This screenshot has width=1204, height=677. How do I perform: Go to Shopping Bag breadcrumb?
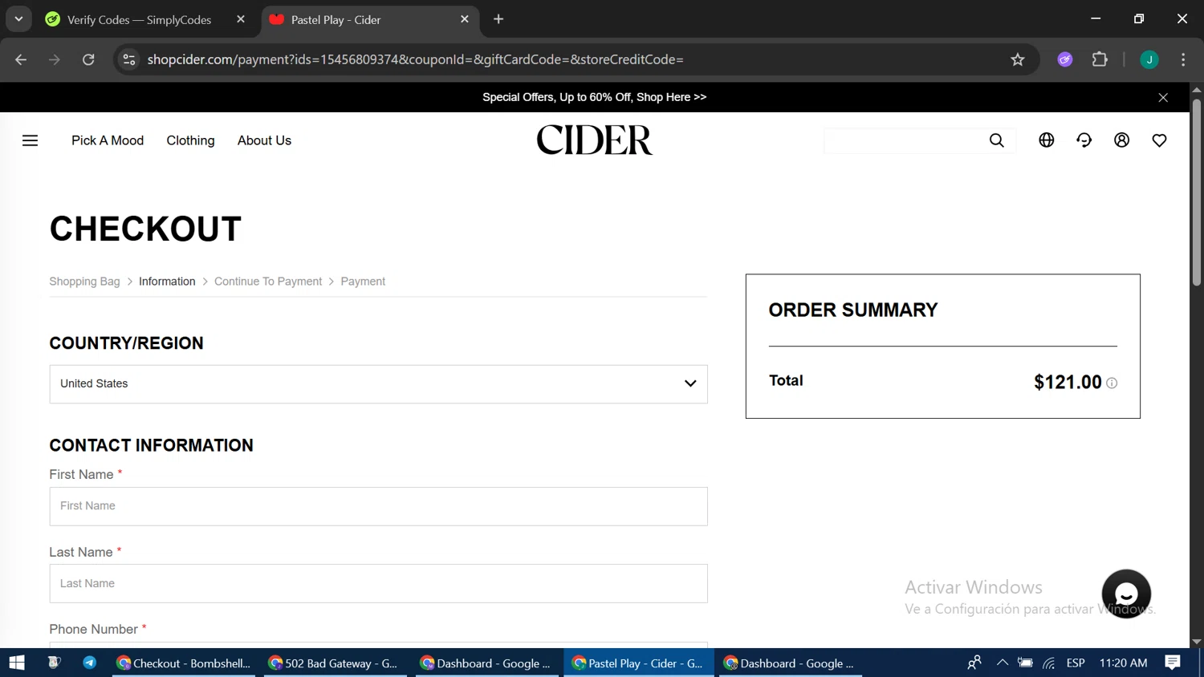point(84,282)
